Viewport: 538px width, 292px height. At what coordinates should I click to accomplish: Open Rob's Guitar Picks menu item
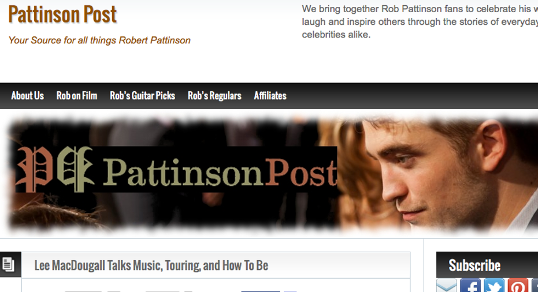pos(142,96)
